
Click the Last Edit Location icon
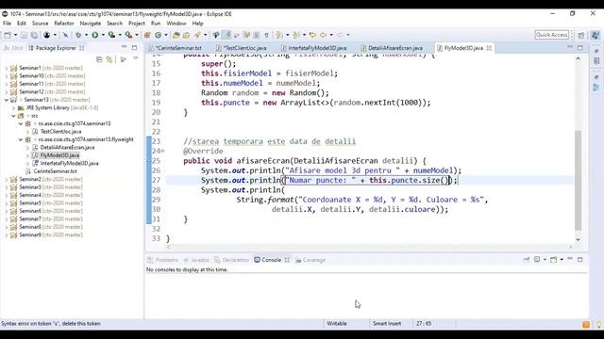click(312, 35)
